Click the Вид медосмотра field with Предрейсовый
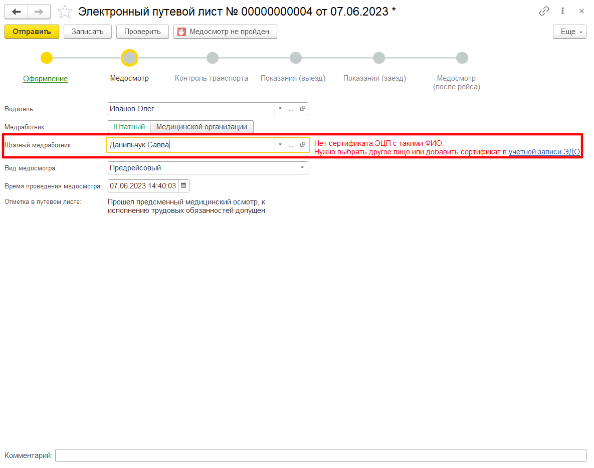 pyautogui.click(x=203, y=168)
